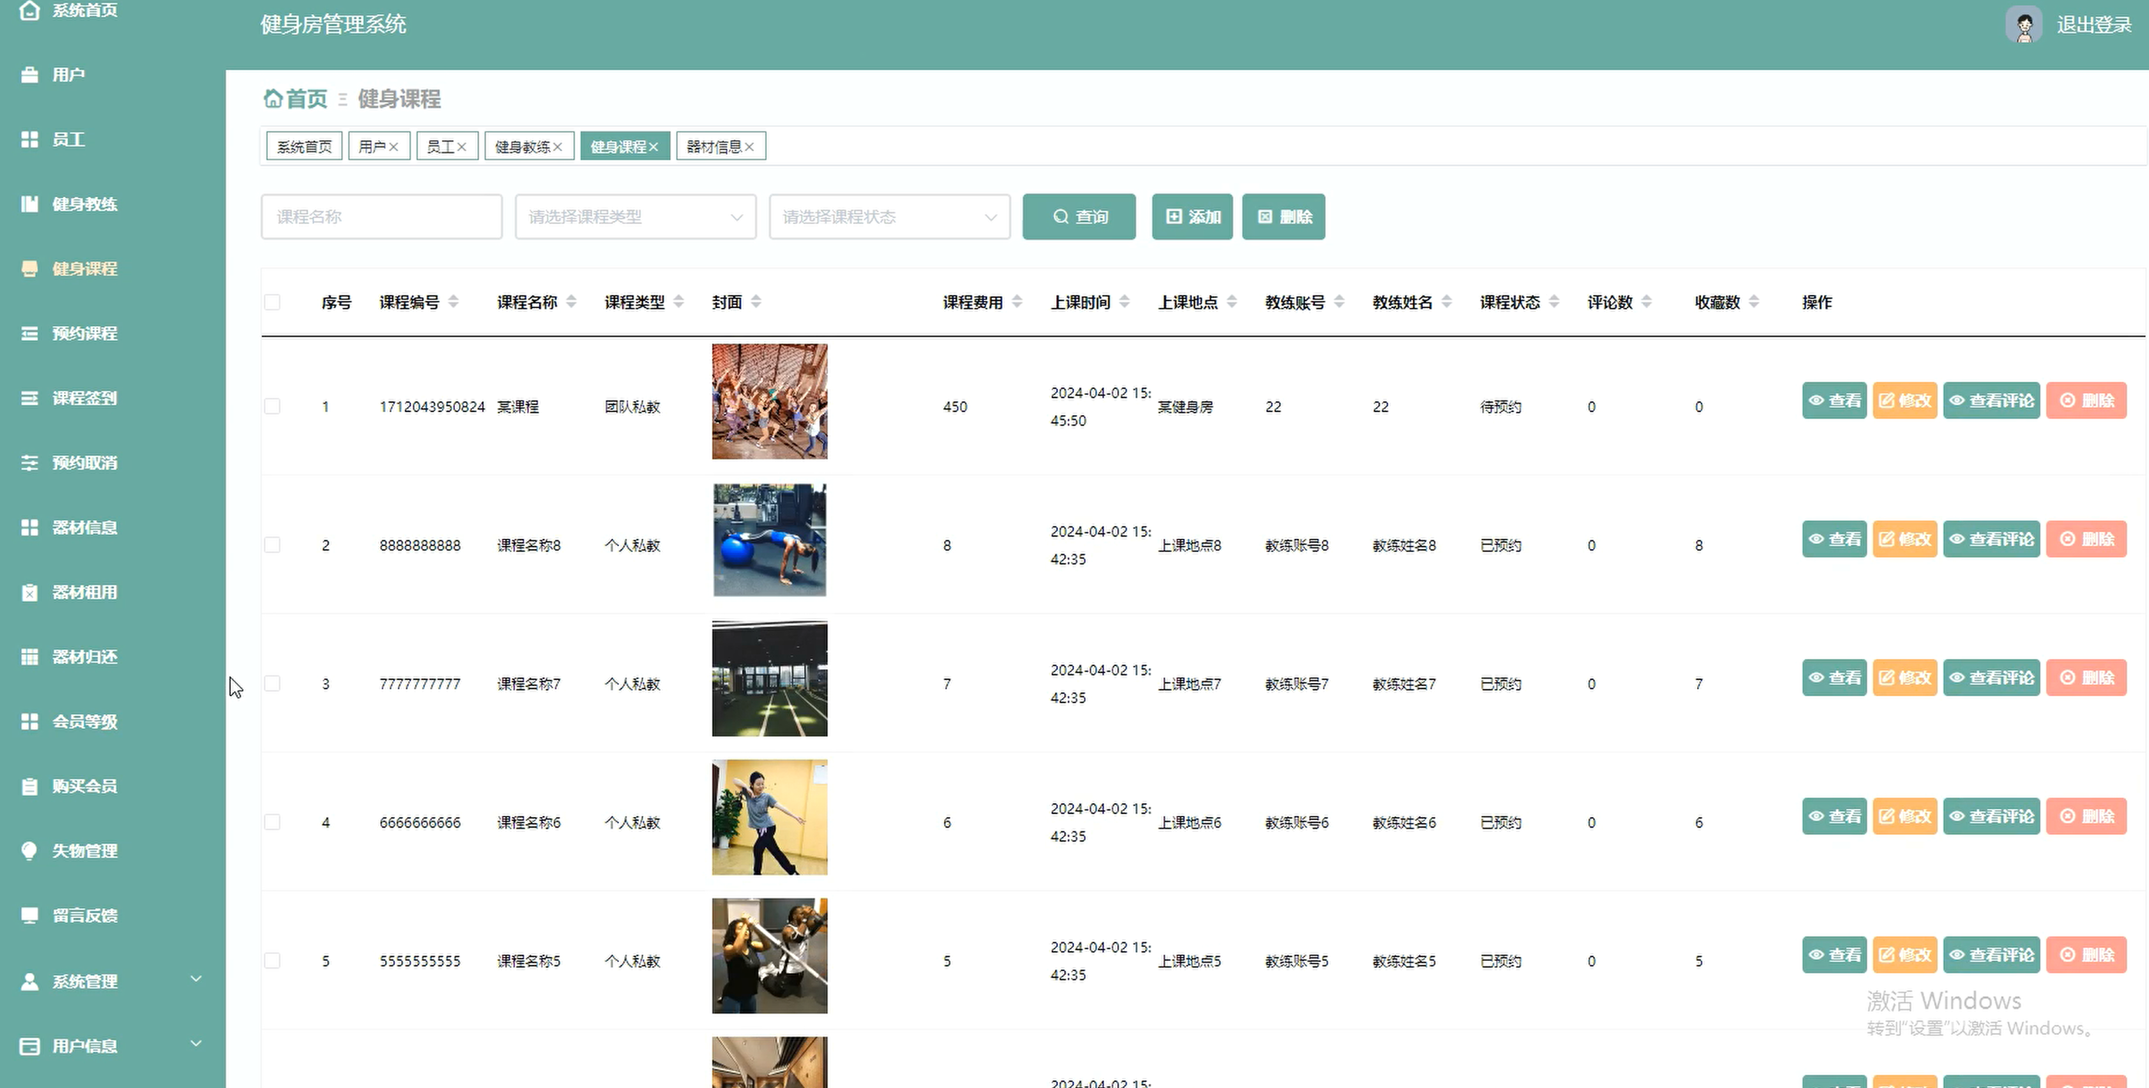Click 某健身房 location cell

coord(1185,407)
